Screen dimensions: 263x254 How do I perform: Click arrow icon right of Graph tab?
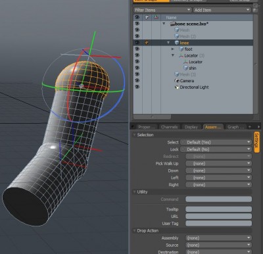click(258, 127)
